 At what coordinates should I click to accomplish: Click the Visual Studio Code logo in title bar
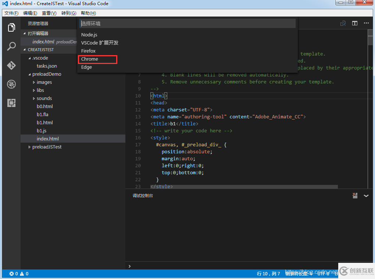click(5, 4)
